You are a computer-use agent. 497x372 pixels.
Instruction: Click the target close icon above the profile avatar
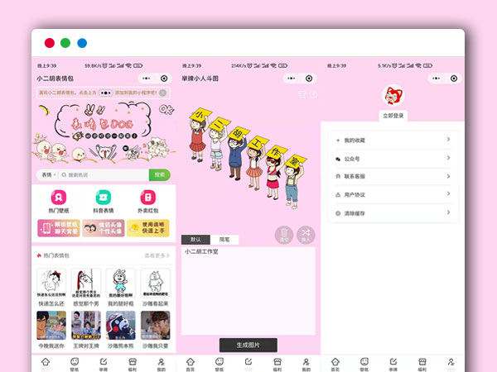(454, 79)
